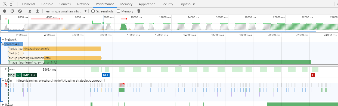Open the Network tab
Screen dimensions: 338x106
[83, 4]
